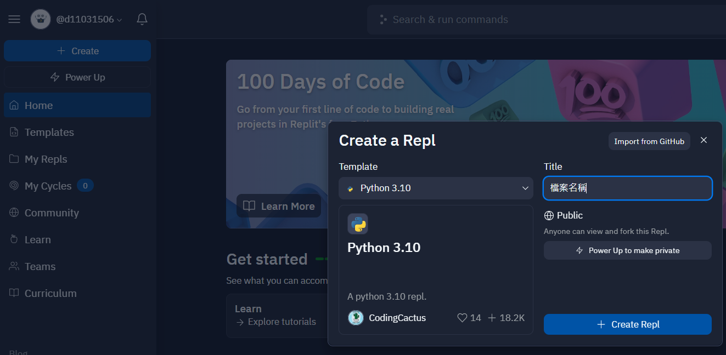Image resolution: width=726 pixels, height=355 pixels.
Task: Click the Curriculum book icon
Action: point(14,293)
